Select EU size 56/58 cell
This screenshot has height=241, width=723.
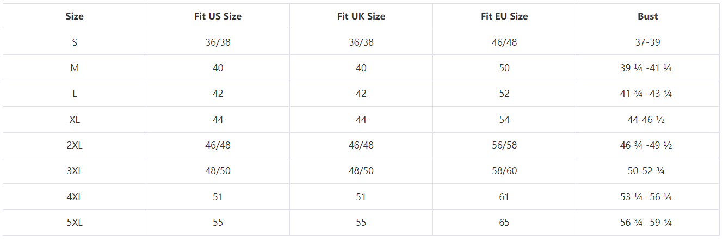pyautogui.click(x=504, y=145)
